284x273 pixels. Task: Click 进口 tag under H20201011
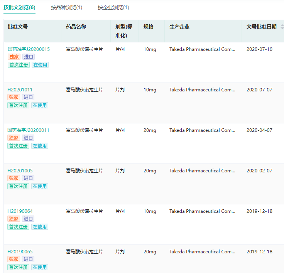(28, 98)
